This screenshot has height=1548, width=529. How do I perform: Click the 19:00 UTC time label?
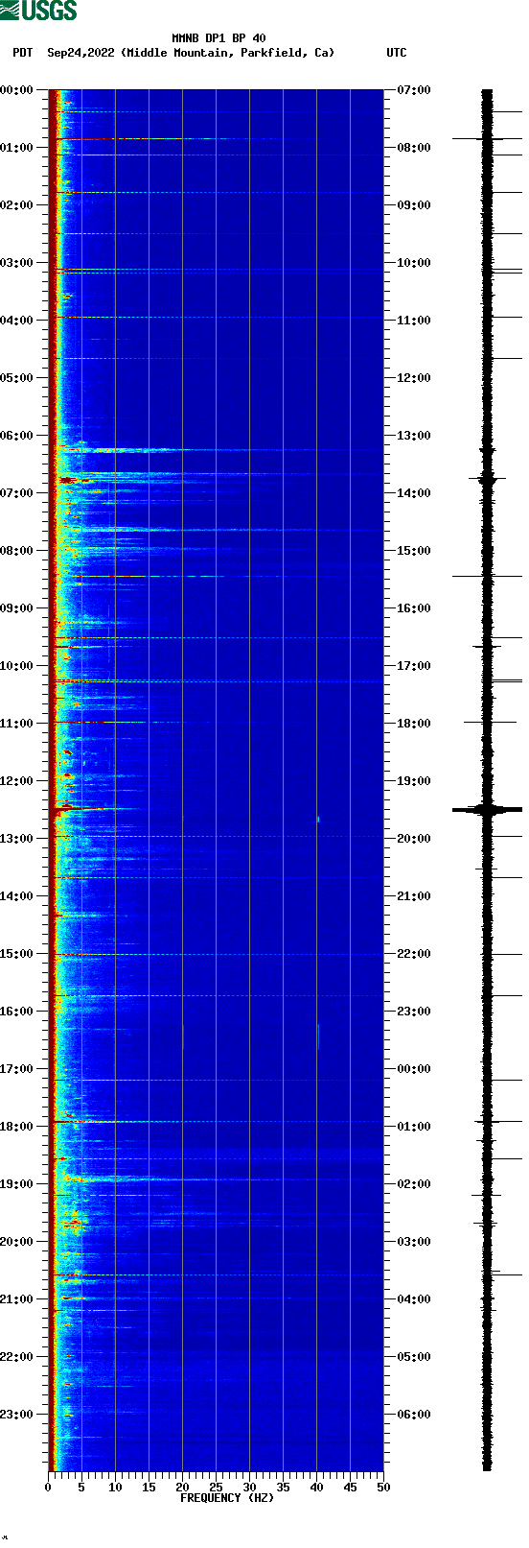(x=414, y=781)
